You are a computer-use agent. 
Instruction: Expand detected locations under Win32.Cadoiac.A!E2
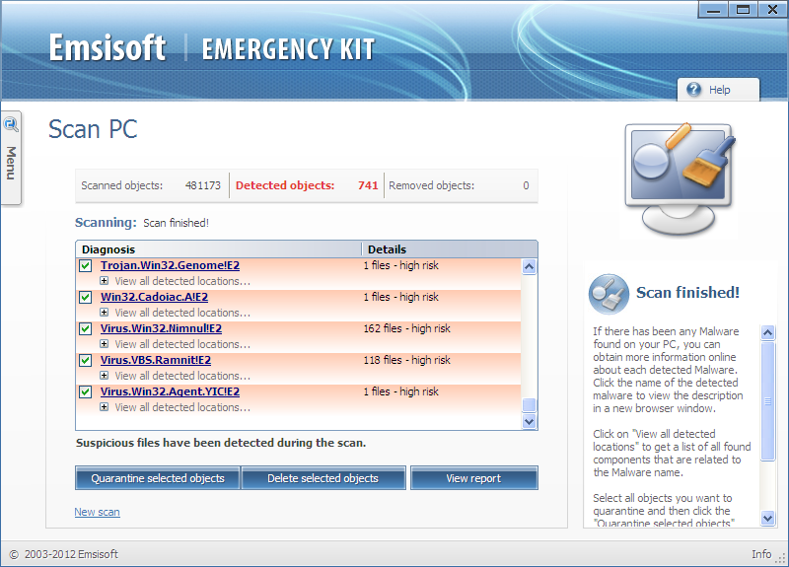click(105, 313)
